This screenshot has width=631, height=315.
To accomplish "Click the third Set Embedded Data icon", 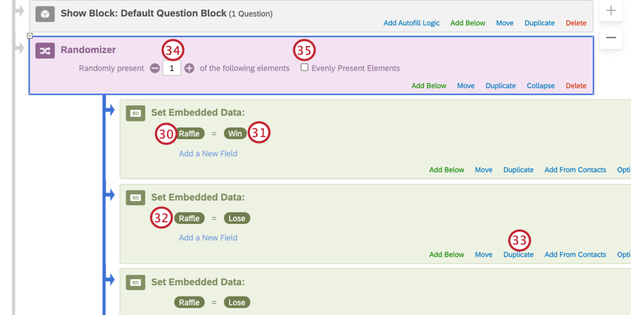I will pyautogui.click(x=135, y=282).
